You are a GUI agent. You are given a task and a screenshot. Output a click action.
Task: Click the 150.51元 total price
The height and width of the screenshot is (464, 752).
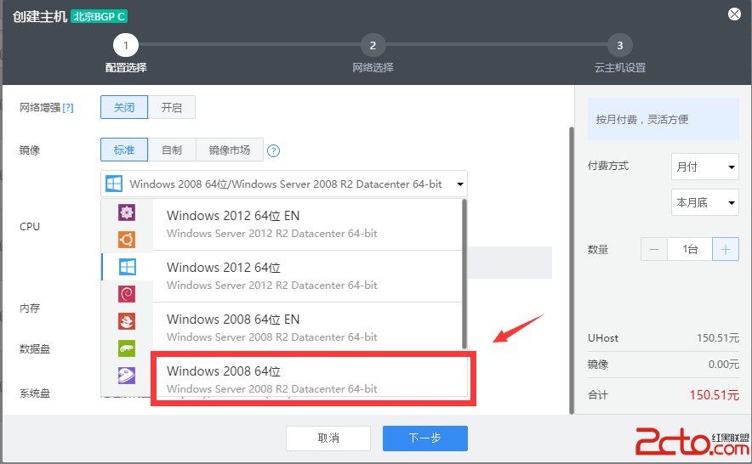point(714,395)
